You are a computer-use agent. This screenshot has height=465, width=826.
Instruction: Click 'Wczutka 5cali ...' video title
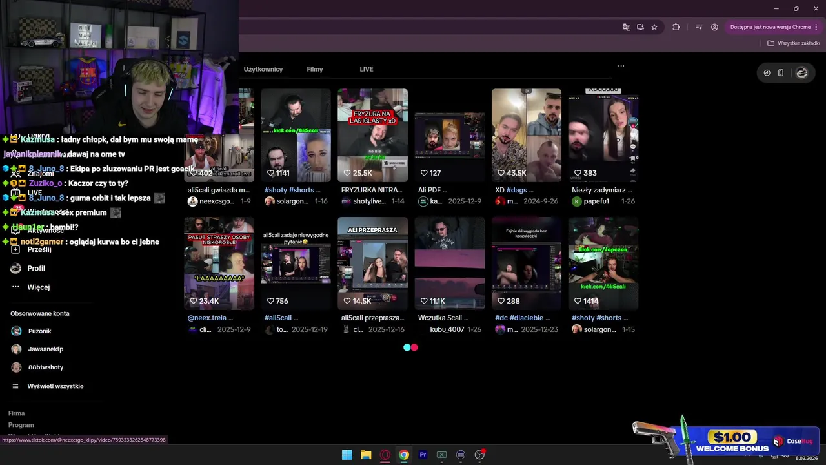click(443, 318)
